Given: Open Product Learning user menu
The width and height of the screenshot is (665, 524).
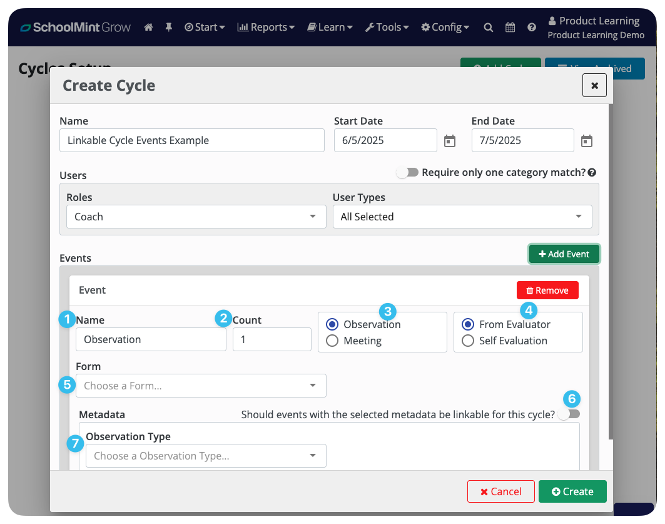Looking at the screenshot, I should (596, 28).
